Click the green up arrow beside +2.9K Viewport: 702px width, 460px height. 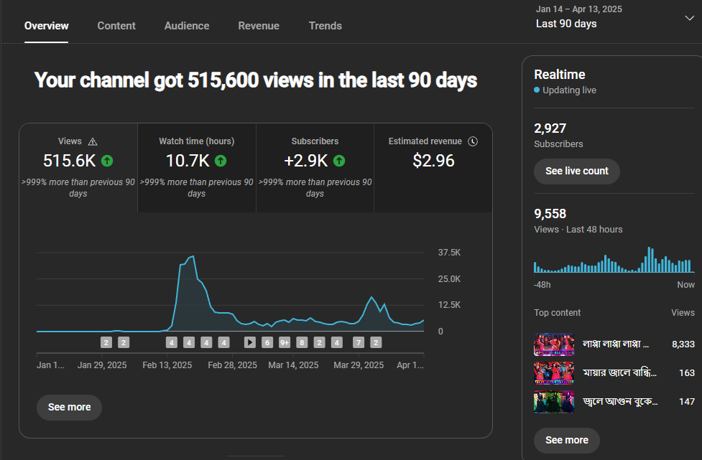339,161
